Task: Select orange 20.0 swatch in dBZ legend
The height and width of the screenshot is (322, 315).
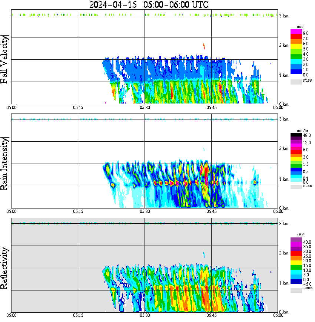Action: pyautogui.click(x=296, y=259)
